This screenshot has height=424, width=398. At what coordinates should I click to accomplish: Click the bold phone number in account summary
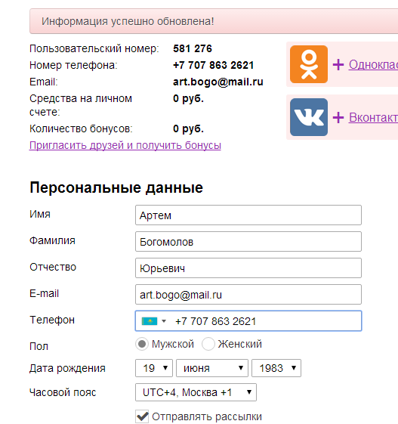click(x=213, y=65)
